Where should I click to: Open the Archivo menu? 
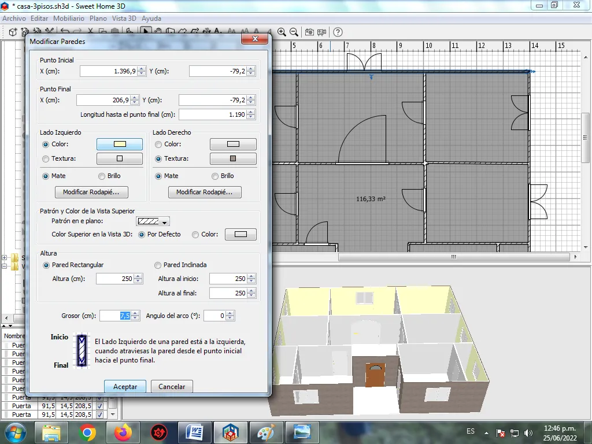click(14, 18)
